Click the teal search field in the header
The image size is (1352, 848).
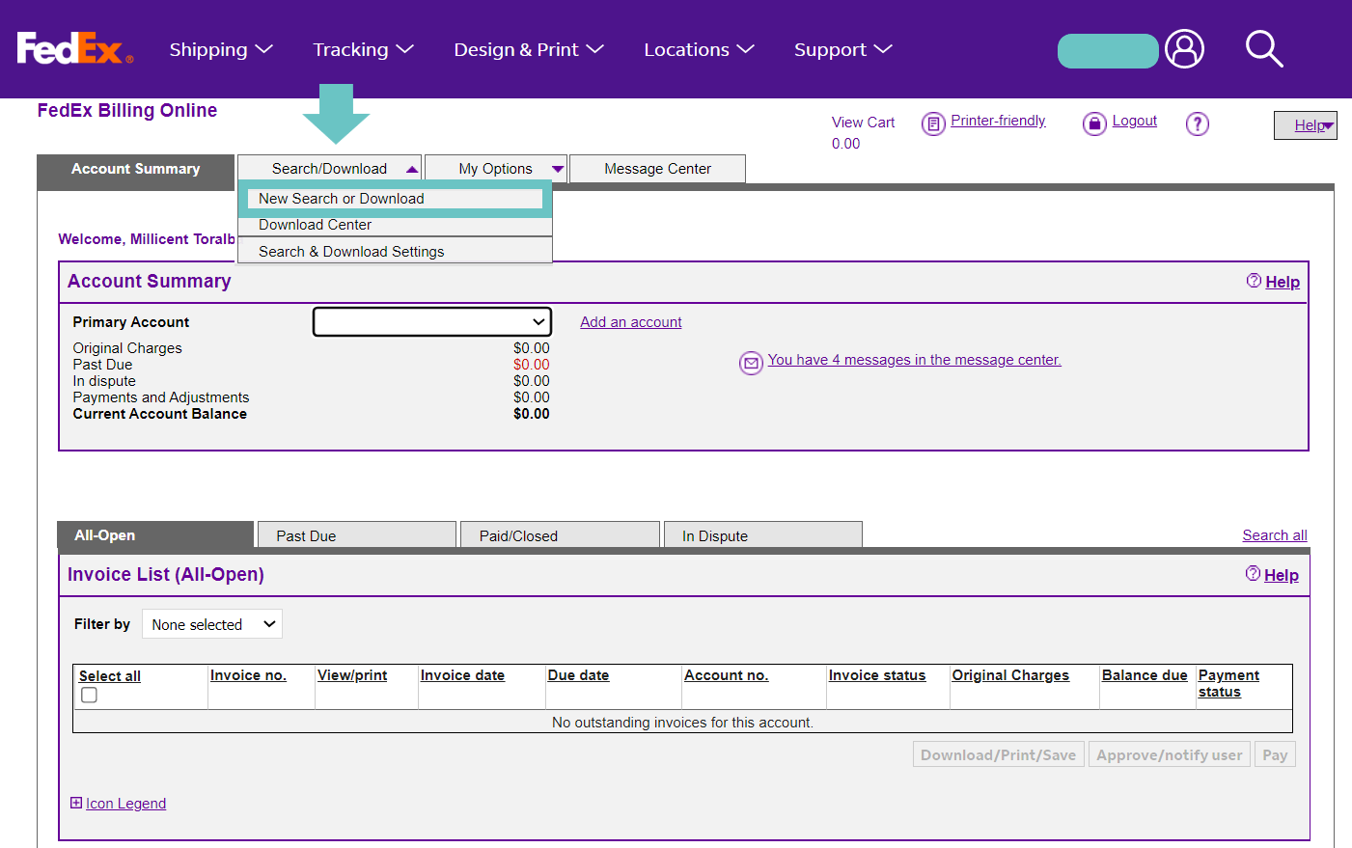pyautogui.click(x=1107, y=50)
